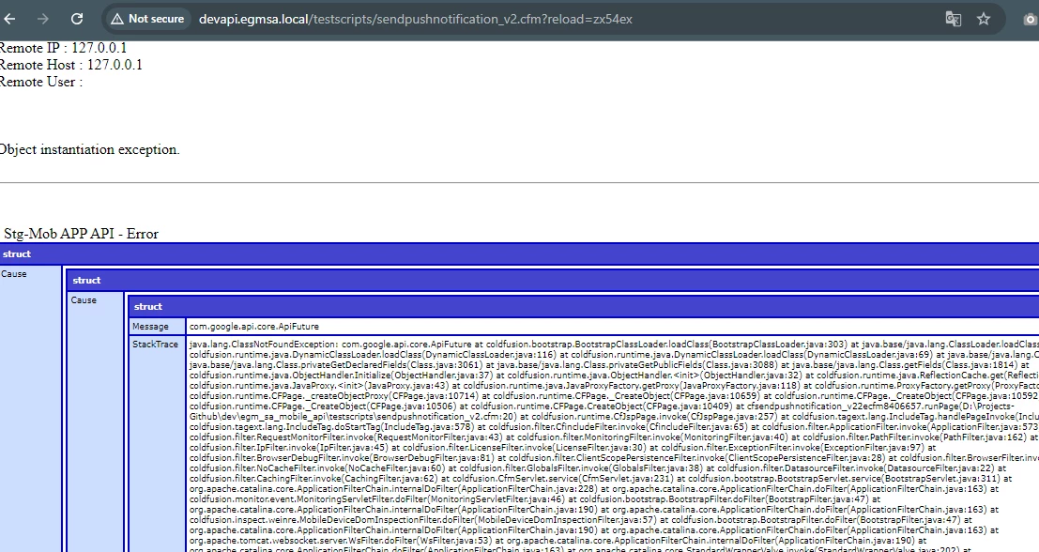The width and height of the screenshot is (1039, 552).
Task: Open the translate page icon
Action: 953,19
